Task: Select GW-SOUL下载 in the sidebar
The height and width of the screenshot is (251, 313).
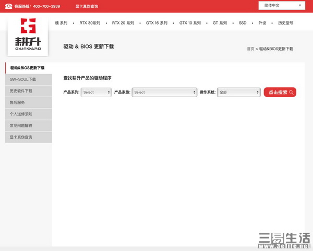Action: pos(23,79)
